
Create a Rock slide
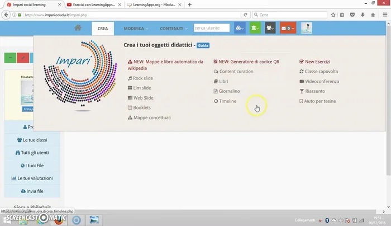pos(140,78)
